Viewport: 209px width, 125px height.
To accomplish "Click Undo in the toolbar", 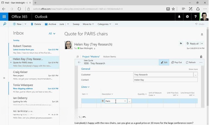I will [200, 24].
